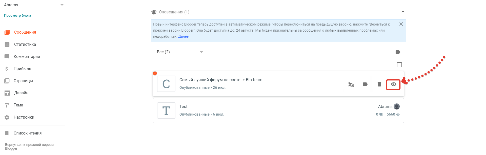Open the 'Test' post thumbnail
Viewport: 486px width, 155px height.
pyautogui.click(x=166, y=110)
